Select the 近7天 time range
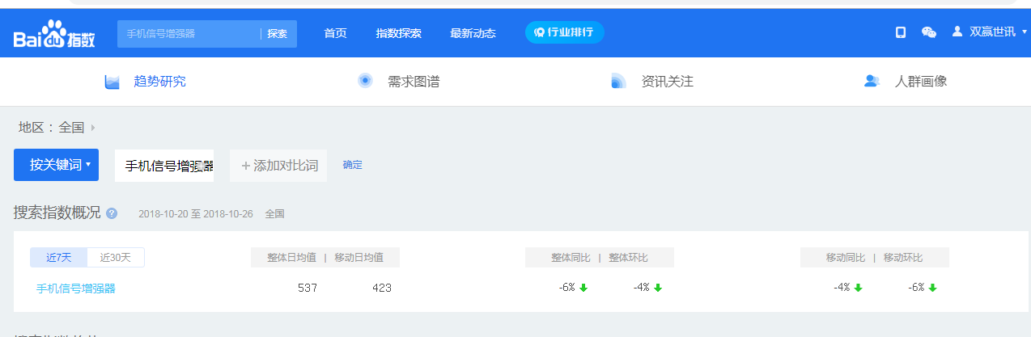This screenshot has height=337, width=1031. pos(59,258)
